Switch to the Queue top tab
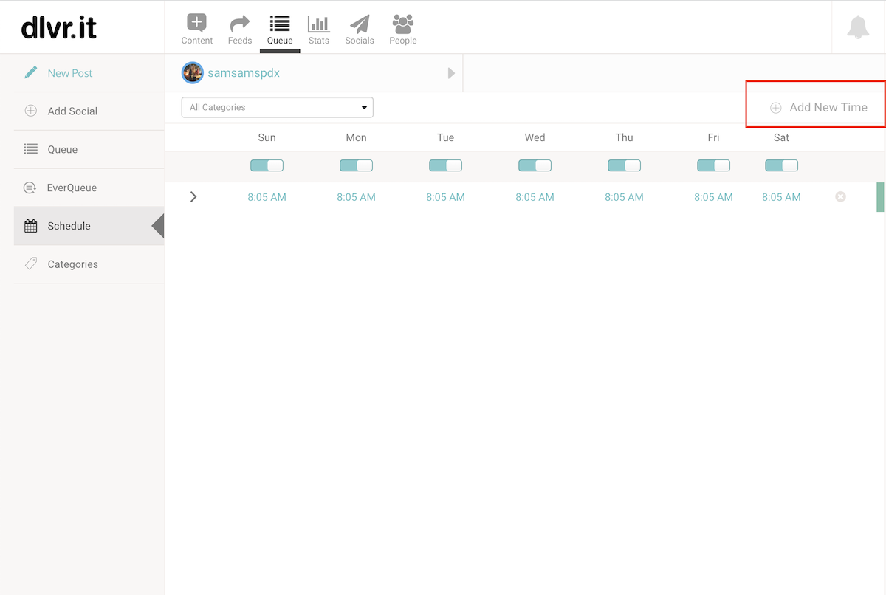Screen dimensions: 886x595 (280, 30)
